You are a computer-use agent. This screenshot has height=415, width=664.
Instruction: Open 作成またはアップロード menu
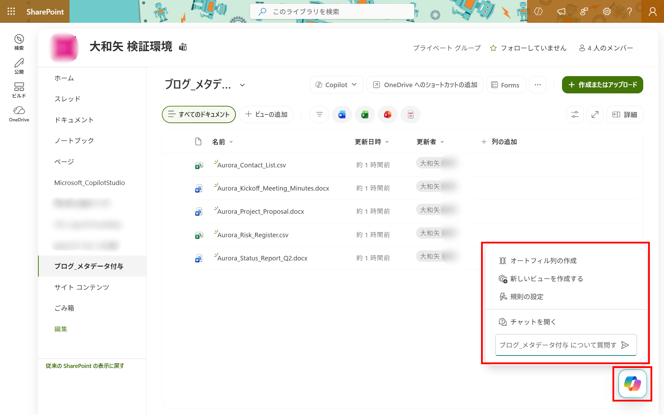(x=602, y=85)
